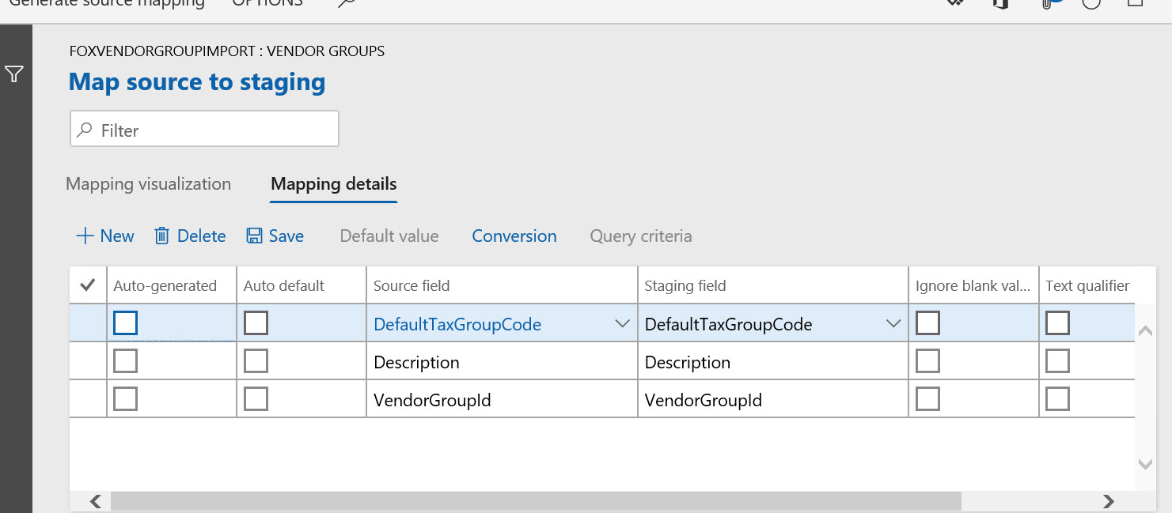Check Ignore blank values for VendorGroupId
The height and width of the screenshot is (513, 1172).
point(927,398)
